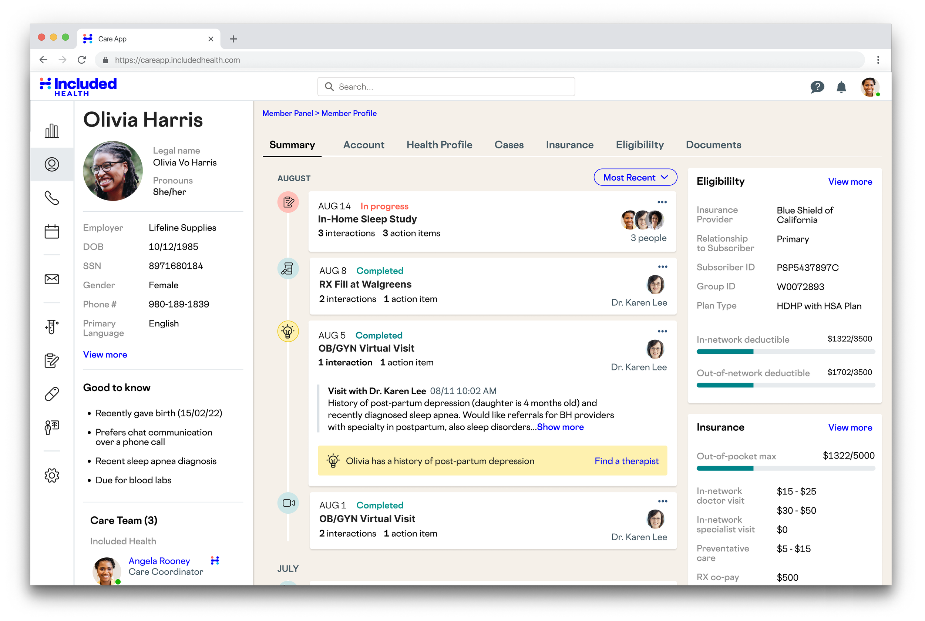
Task: Click View more in Eligibility panel
Action: point(850,182)
